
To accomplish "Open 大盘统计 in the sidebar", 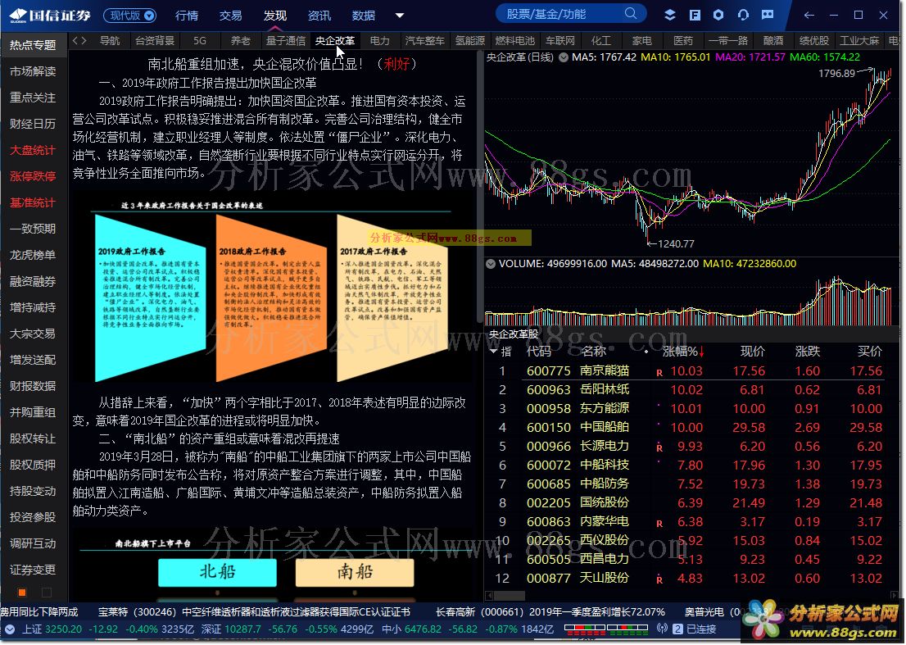I will click(x=33, y=150).
